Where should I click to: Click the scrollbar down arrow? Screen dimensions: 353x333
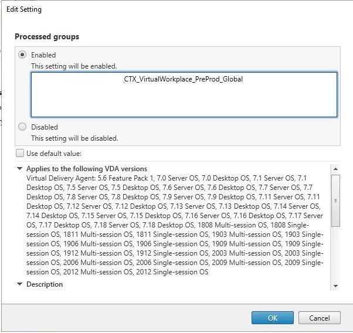pos(335,286)
